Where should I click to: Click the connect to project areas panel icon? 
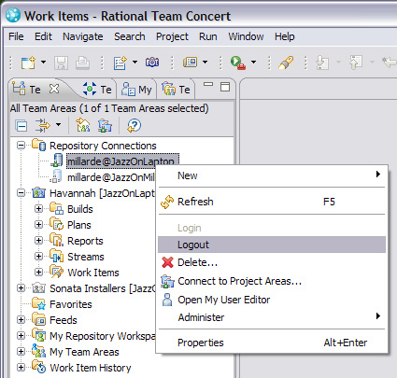[x=105, y=126]
